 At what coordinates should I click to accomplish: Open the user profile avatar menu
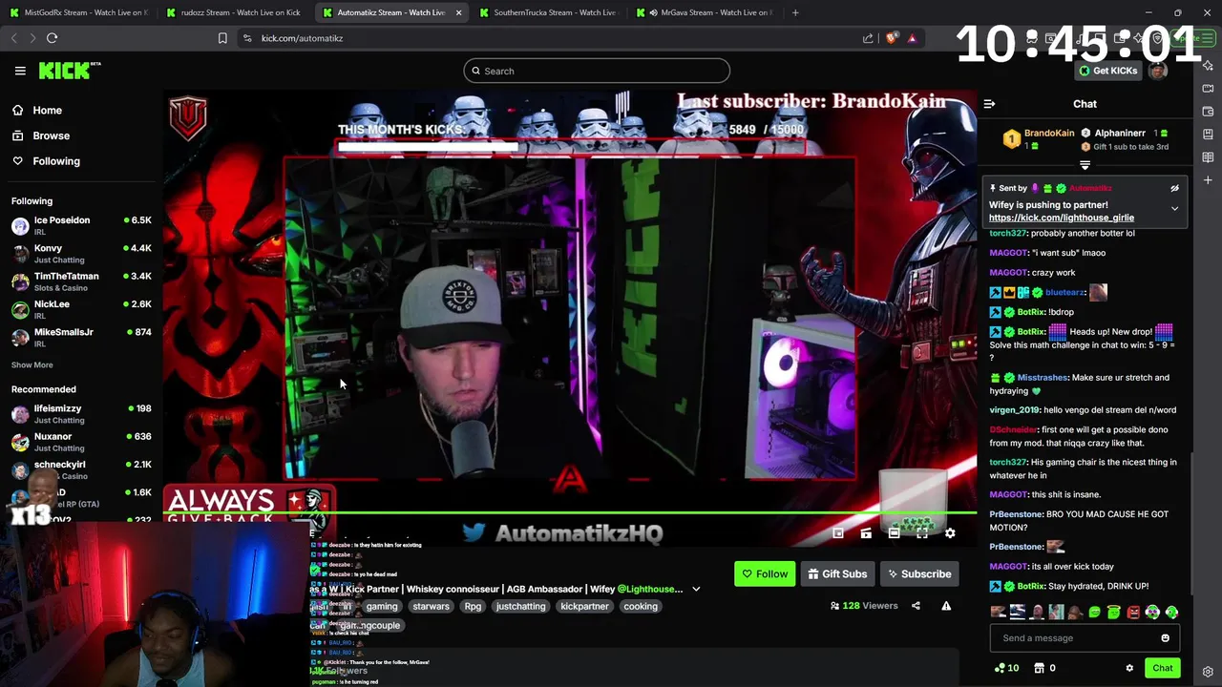[x=1158, y=71]
